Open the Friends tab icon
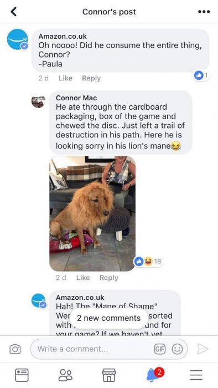 coord(65,375)
